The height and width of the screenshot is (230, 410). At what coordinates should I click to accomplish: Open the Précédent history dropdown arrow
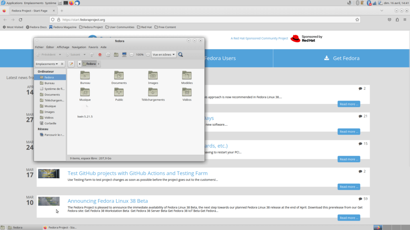60,54
